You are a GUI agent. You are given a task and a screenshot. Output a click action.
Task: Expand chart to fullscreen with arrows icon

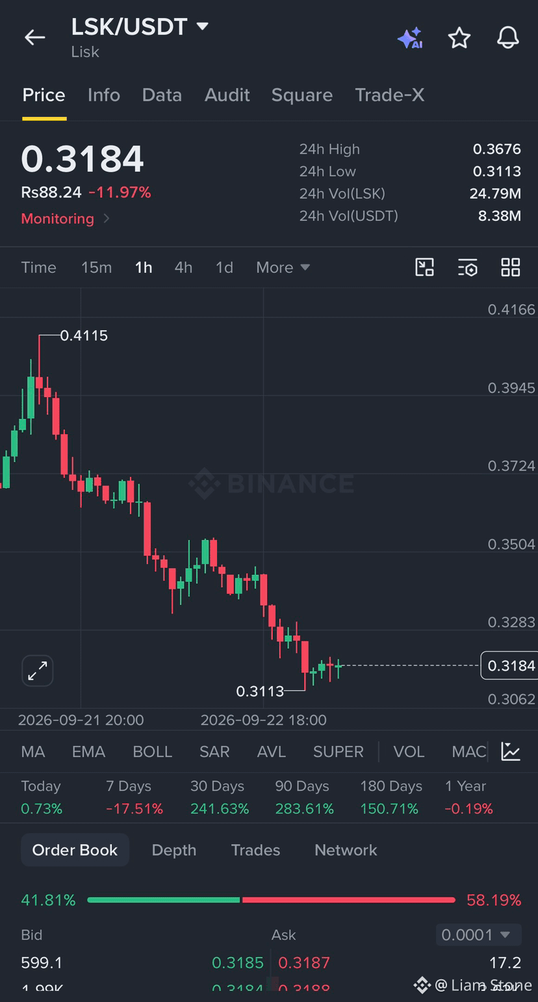[38, 671]
